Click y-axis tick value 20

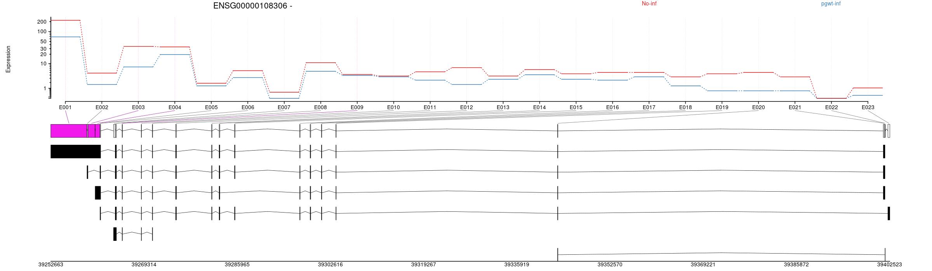coord(43,54)
